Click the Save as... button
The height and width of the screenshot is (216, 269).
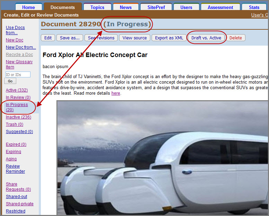[70, 38]
